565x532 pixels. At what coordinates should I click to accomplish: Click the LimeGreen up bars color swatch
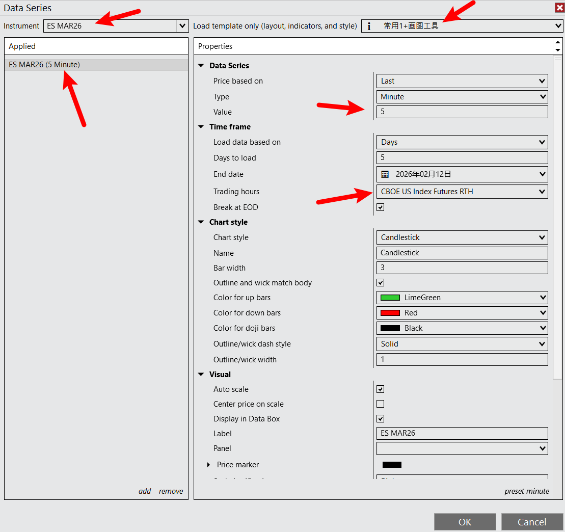tap(390, 298)
